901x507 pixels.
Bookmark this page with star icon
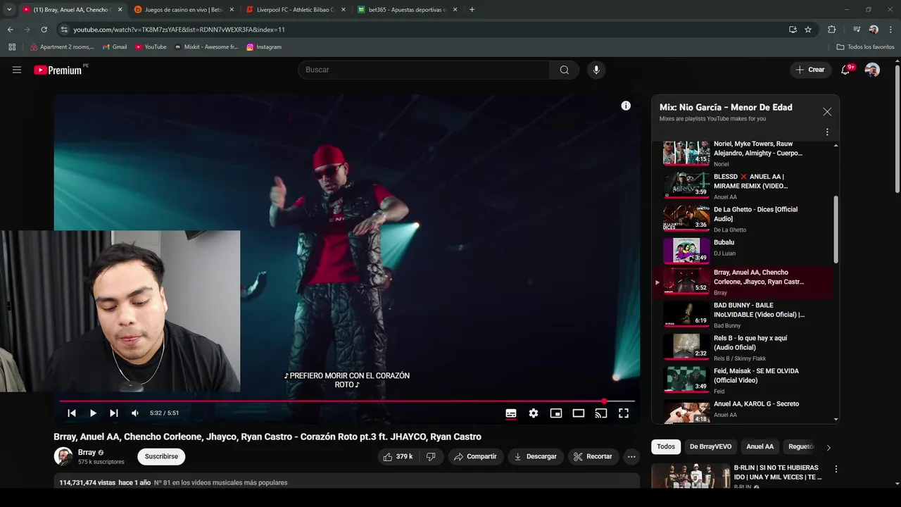click(808, 30)
